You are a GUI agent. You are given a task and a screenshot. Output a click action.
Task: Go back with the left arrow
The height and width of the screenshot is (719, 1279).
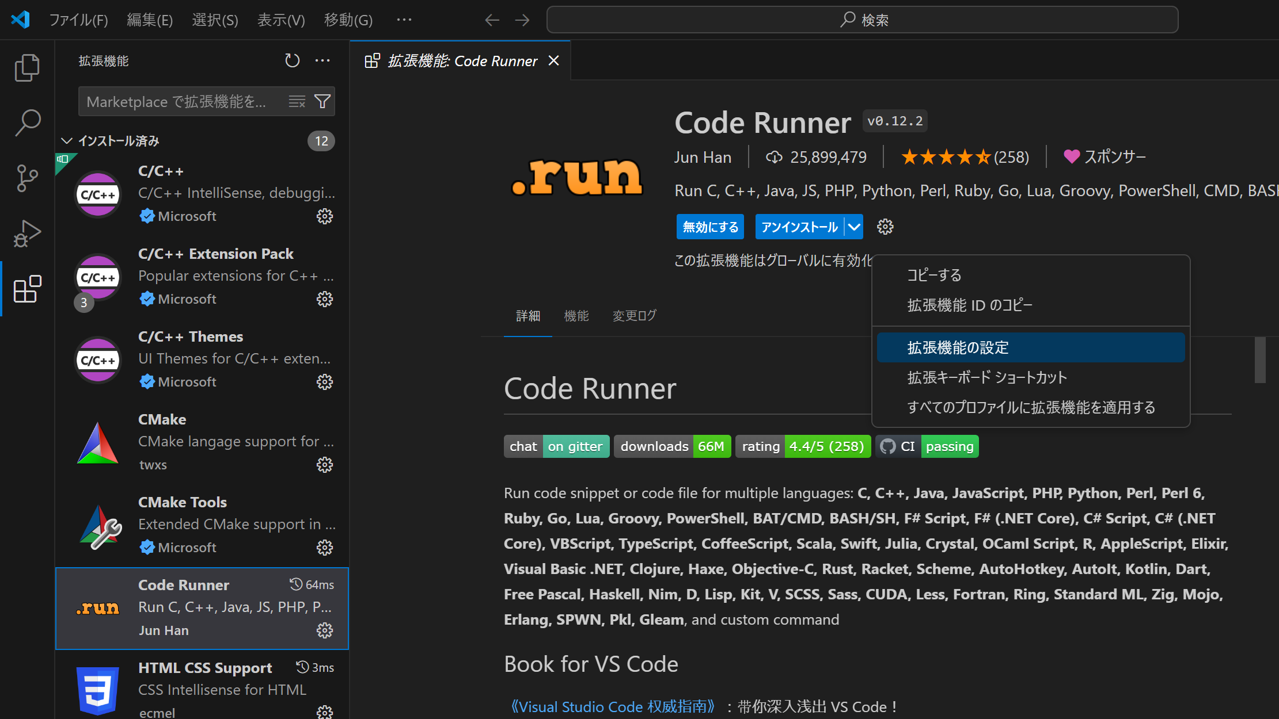point(492,20)
